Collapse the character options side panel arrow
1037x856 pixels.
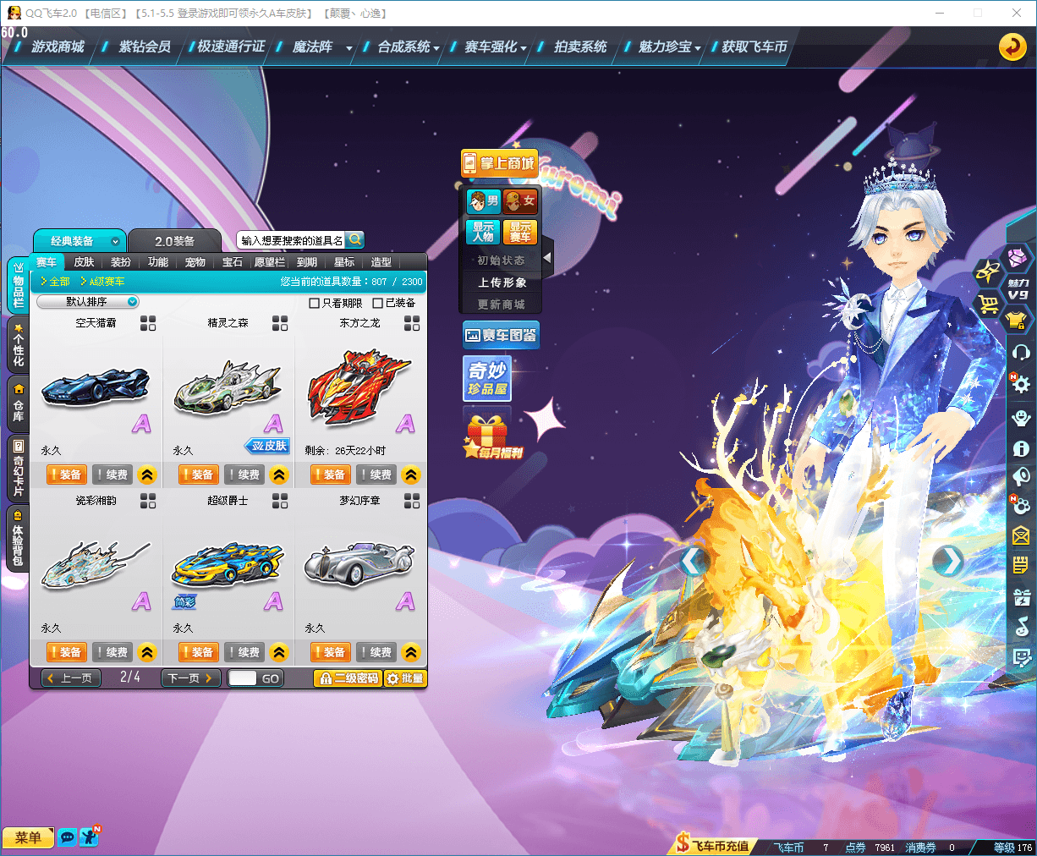(547, 256)
